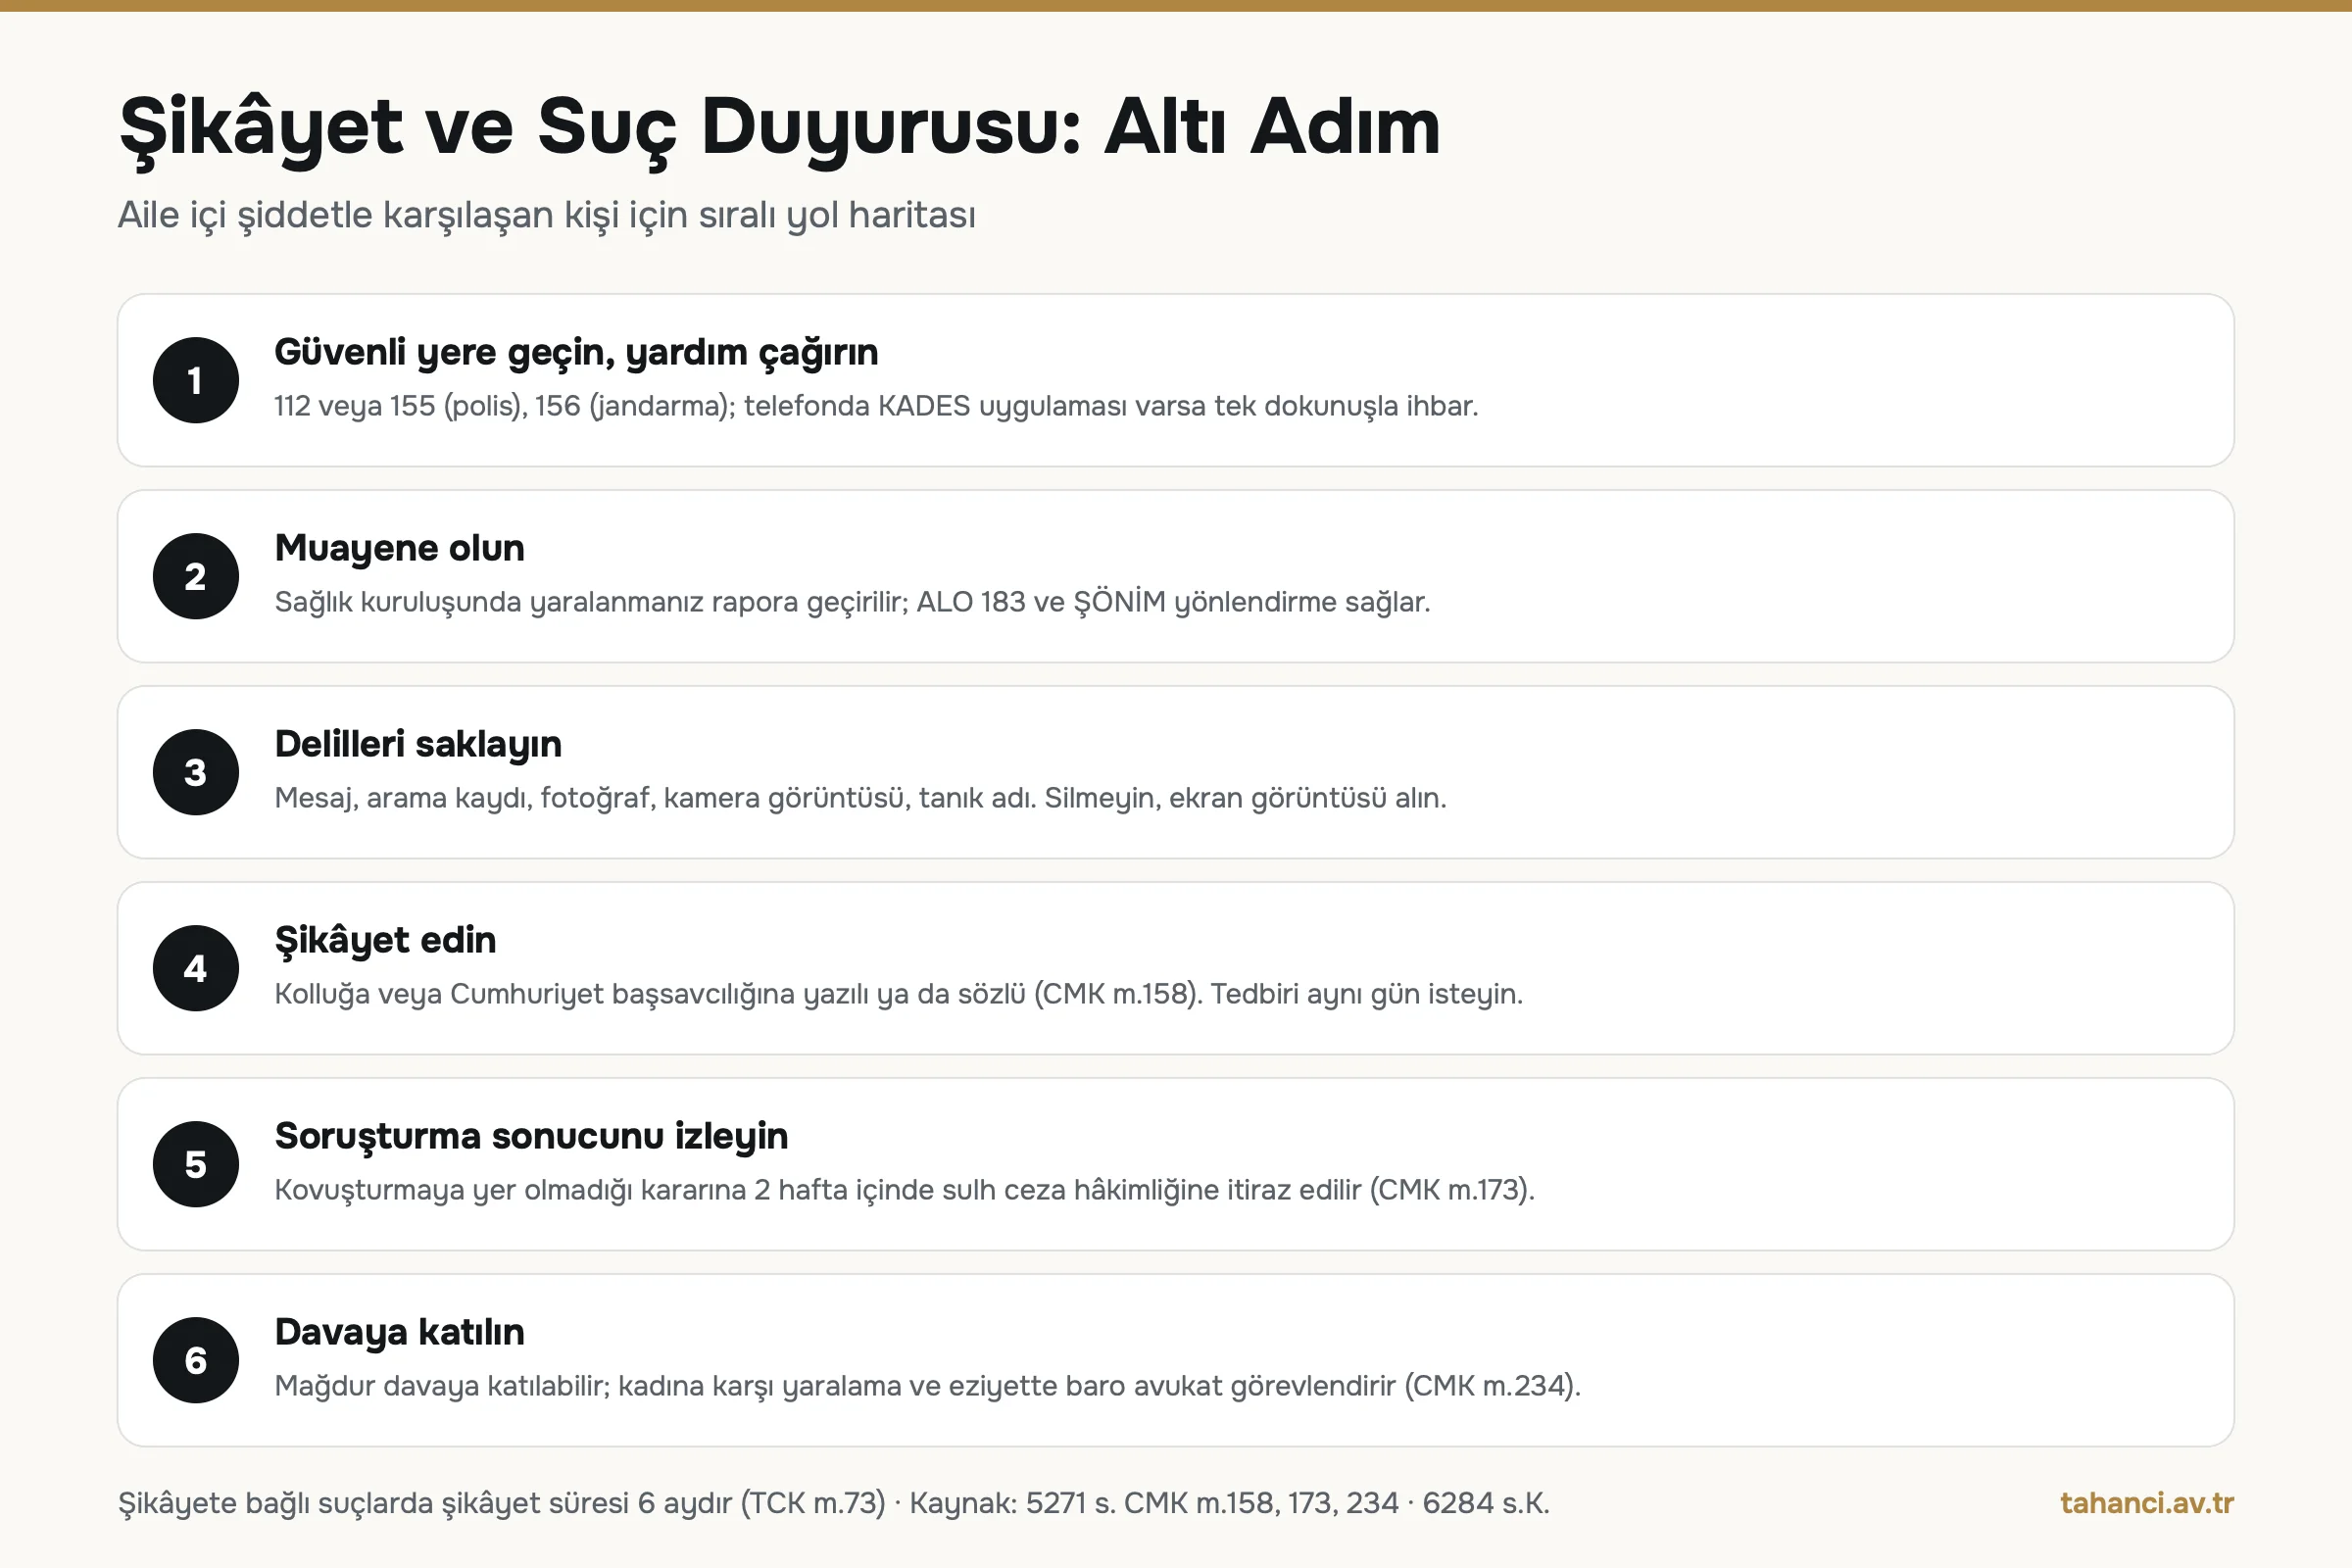
Task: Click the step 5 number badge
Action: tap(195, 1164)
